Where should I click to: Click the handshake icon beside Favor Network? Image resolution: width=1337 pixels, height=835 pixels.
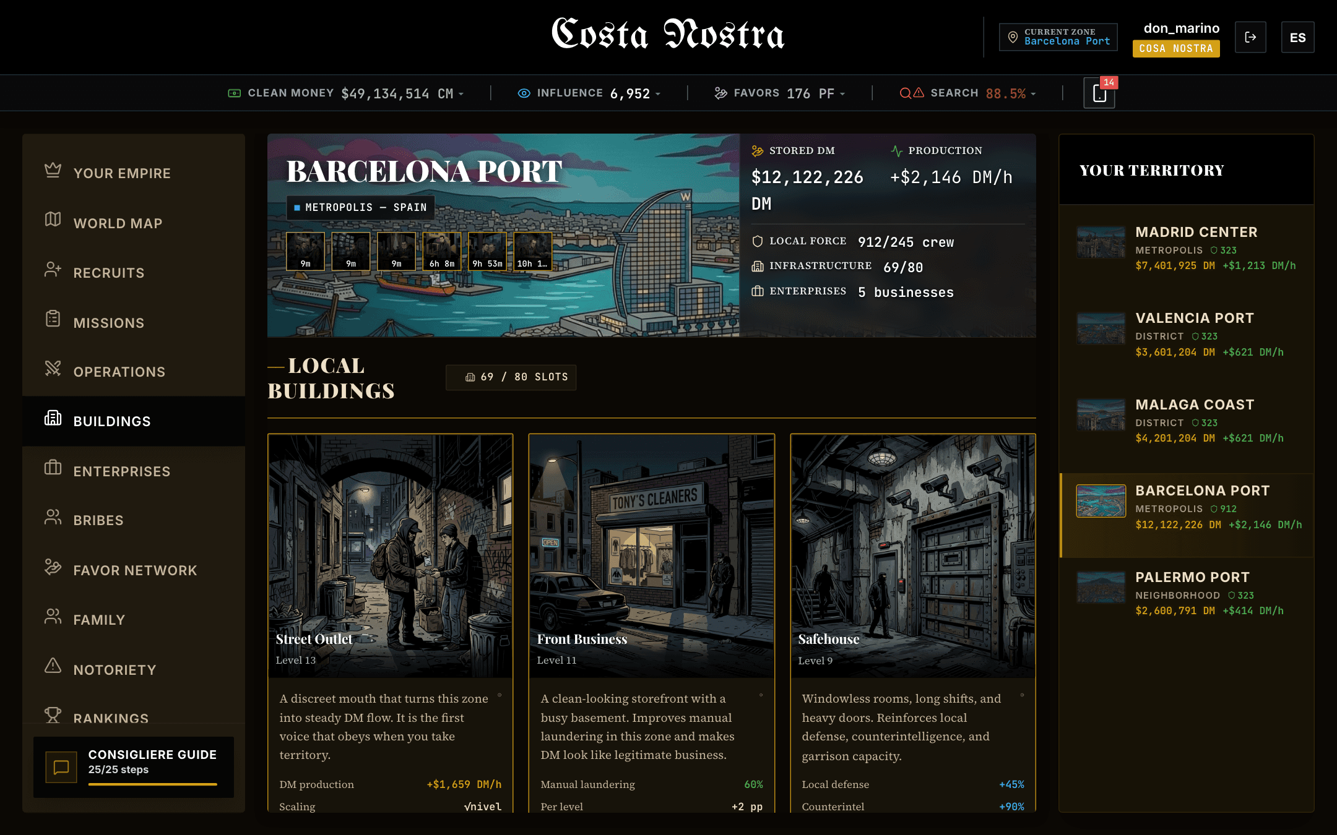coord(53,567)
